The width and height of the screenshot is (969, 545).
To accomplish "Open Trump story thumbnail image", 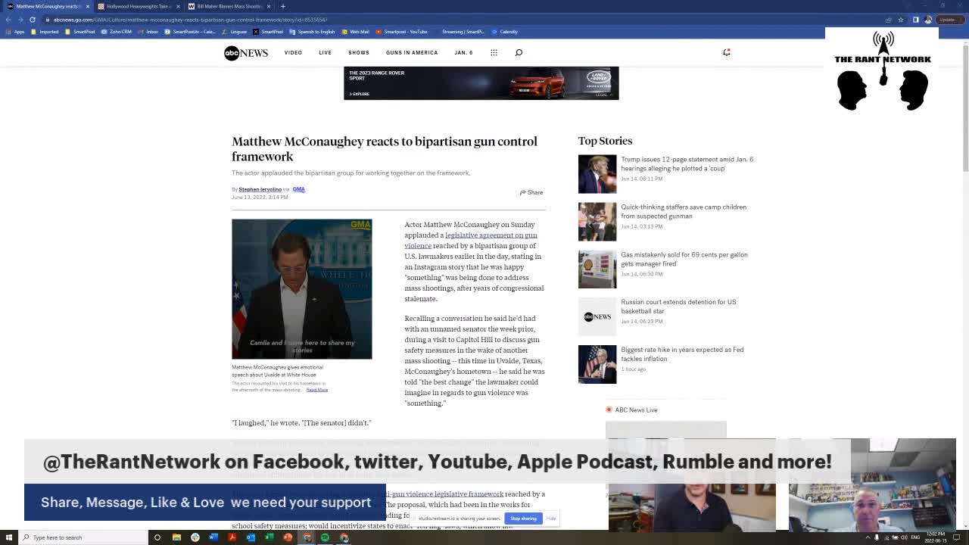I will tap(597, 174).
